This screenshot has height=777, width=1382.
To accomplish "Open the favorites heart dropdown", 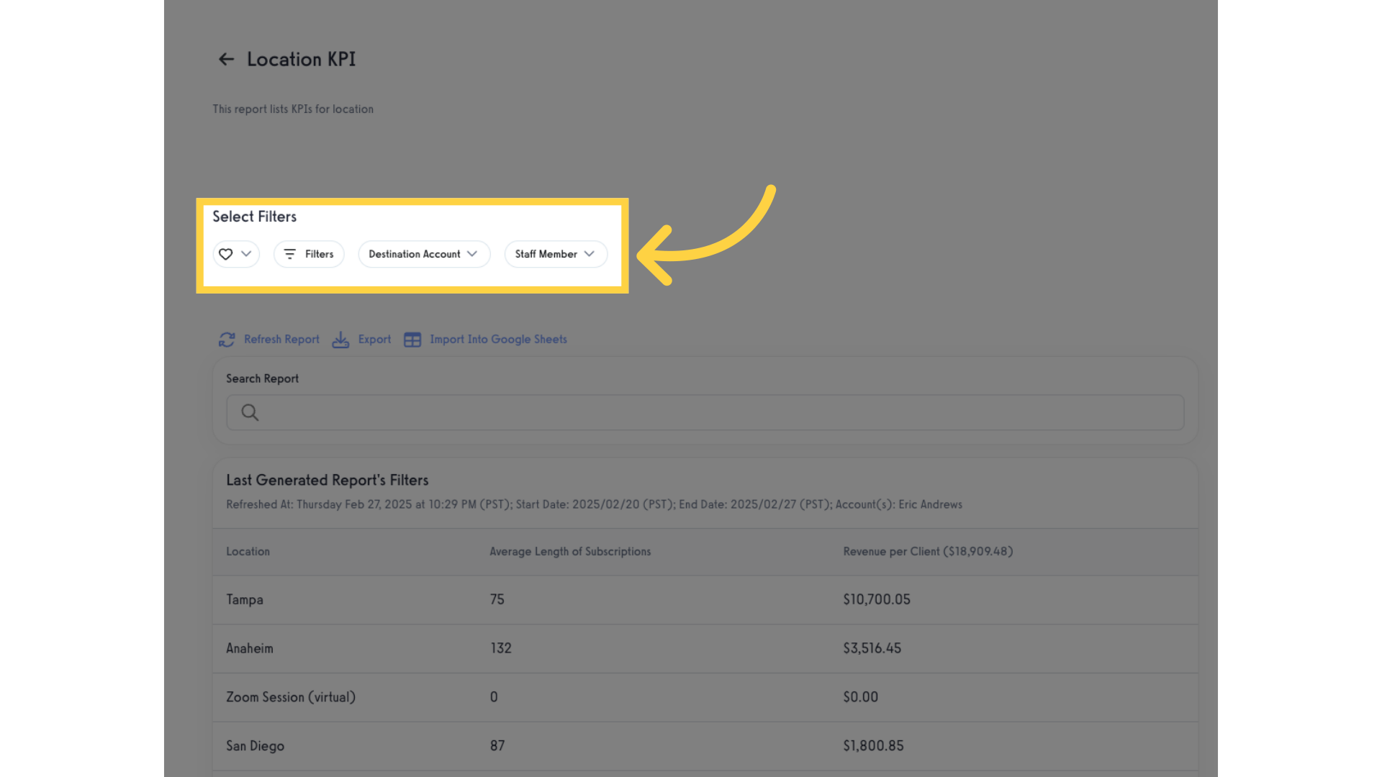I will tap(236, 254).
